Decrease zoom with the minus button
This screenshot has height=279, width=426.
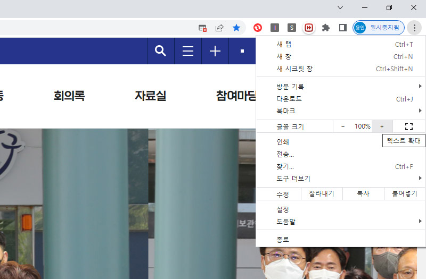343,126
